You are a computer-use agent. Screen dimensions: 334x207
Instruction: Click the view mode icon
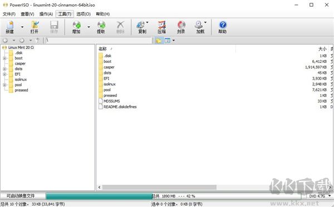pos(168,40)
